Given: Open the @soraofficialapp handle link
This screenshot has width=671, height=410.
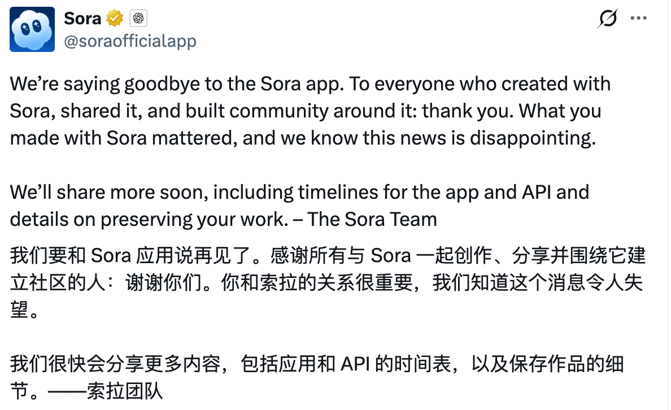Looking at the screenshot, I should pyautogui.click(x=130, y=41).
